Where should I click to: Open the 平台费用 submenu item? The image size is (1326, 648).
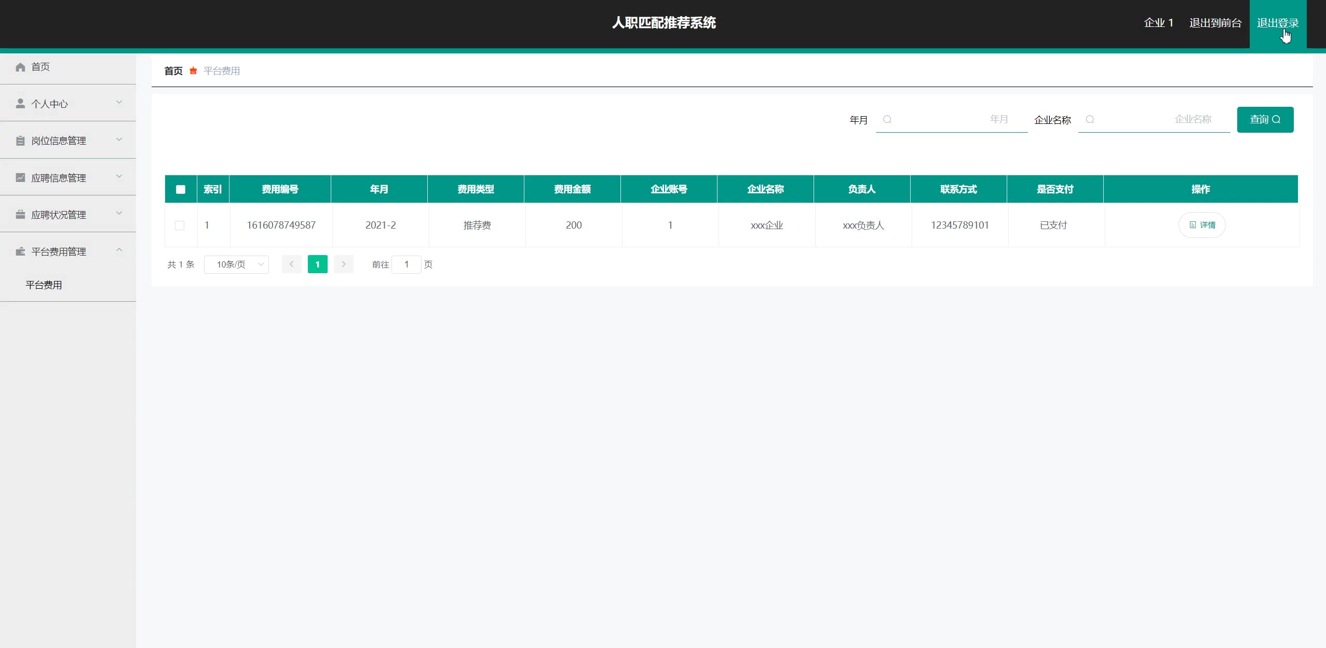[x=44, y=285]
